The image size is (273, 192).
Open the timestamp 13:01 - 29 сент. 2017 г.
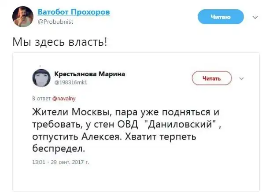coord(61,162)
